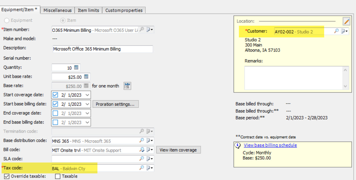Search Bill code with the magnifier icon
The image size is (356, 180).
click(142, 150)
